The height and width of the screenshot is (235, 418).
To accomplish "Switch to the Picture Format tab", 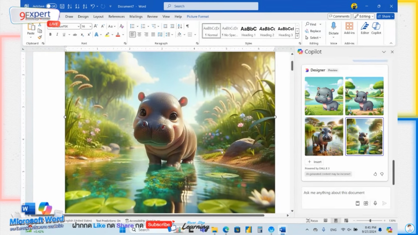I will [x=198, y=16].
